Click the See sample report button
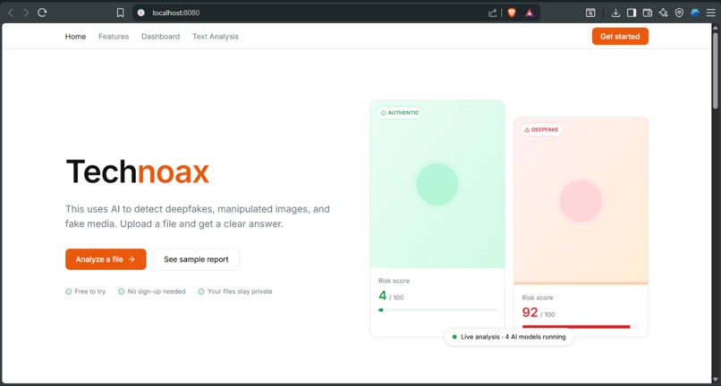The width and height of the screenshot is (721, 386). [196, 259]
